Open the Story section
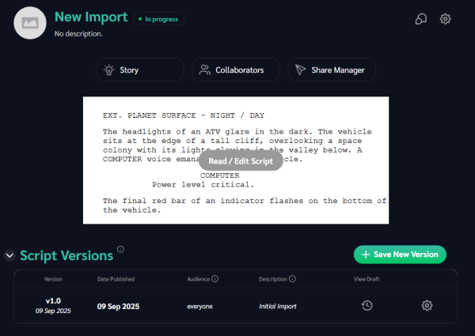Viewport: 475px width, 336px height. (x=140, y=70)
